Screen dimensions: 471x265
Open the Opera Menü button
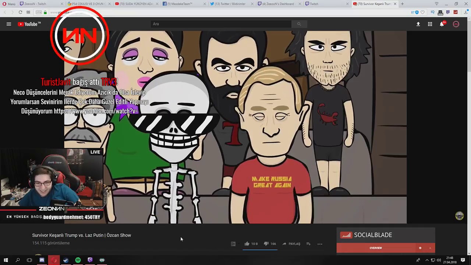click(x=9, y=4)
